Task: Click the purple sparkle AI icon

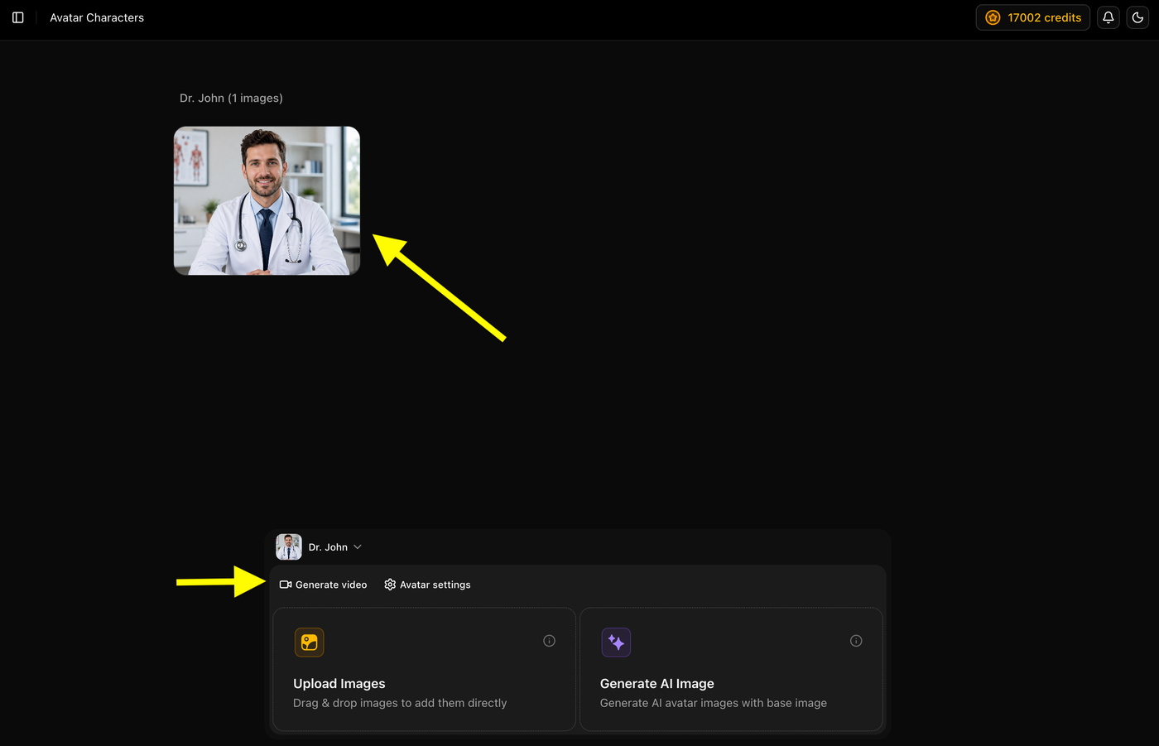Action: coord(616,643)
